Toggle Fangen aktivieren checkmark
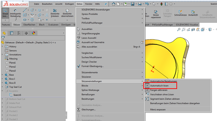The width and height of the screenshot is (217, 121). pos(147,90)
